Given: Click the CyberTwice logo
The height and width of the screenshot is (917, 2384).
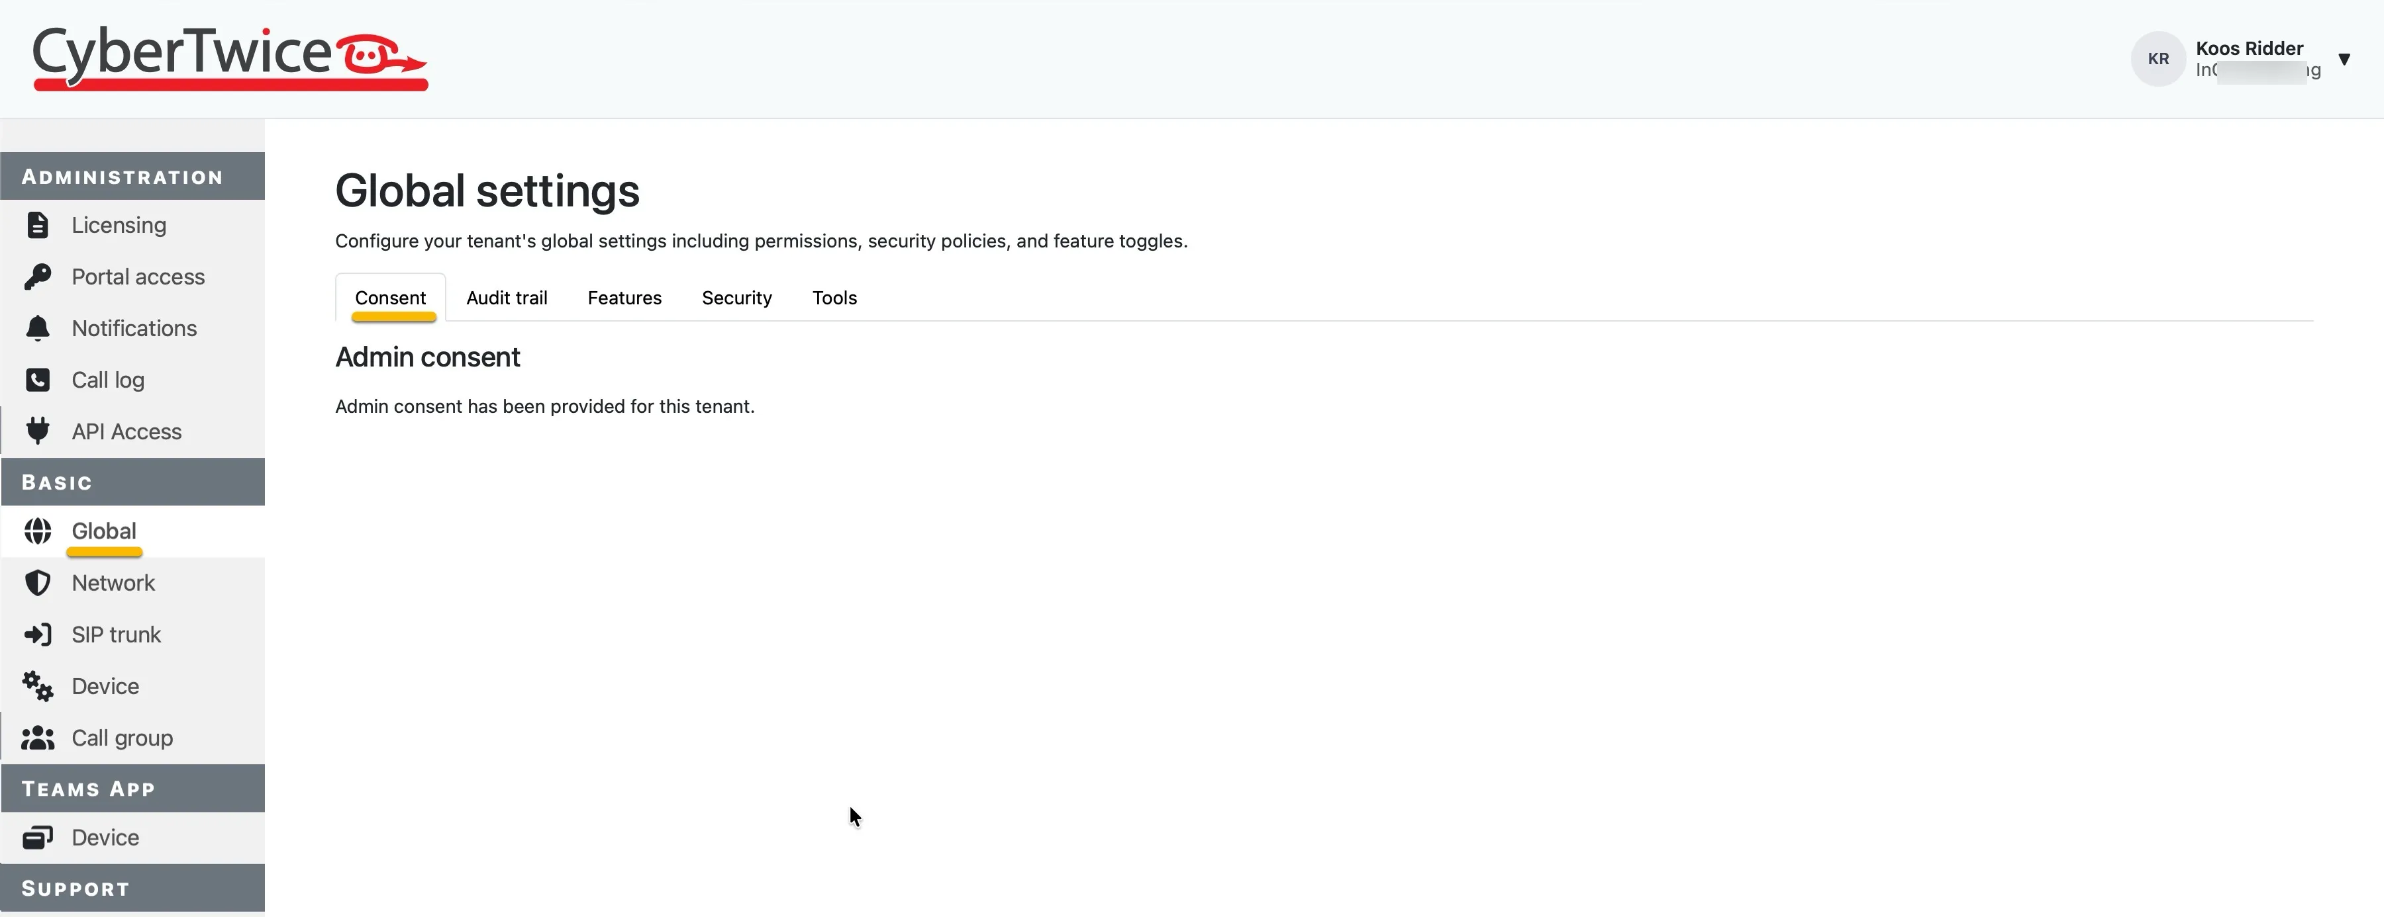Looking at the screenshot, I should click(x=230, y=58).
